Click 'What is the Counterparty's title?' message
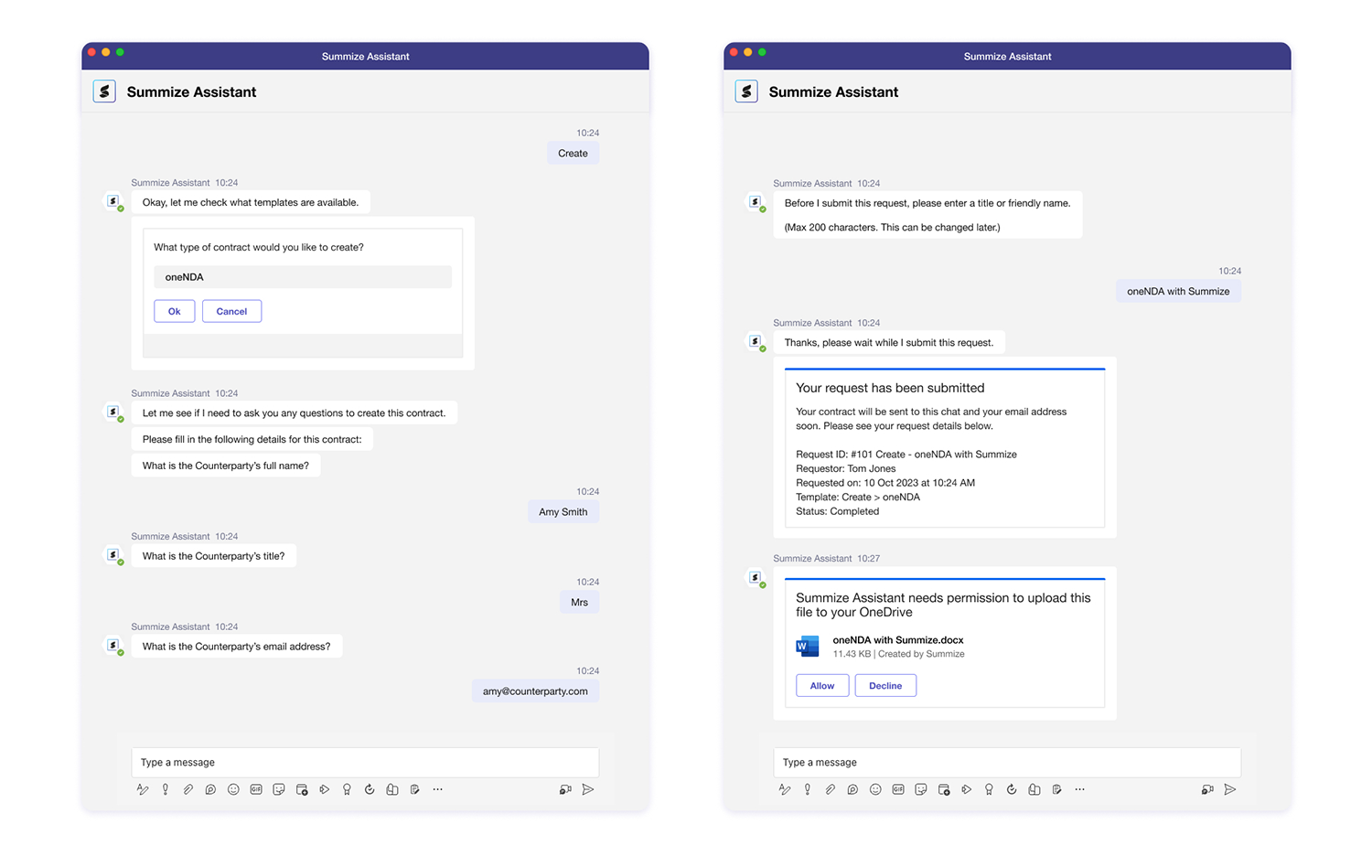This screenshot has width=1372, height=857. pos(213,556)
